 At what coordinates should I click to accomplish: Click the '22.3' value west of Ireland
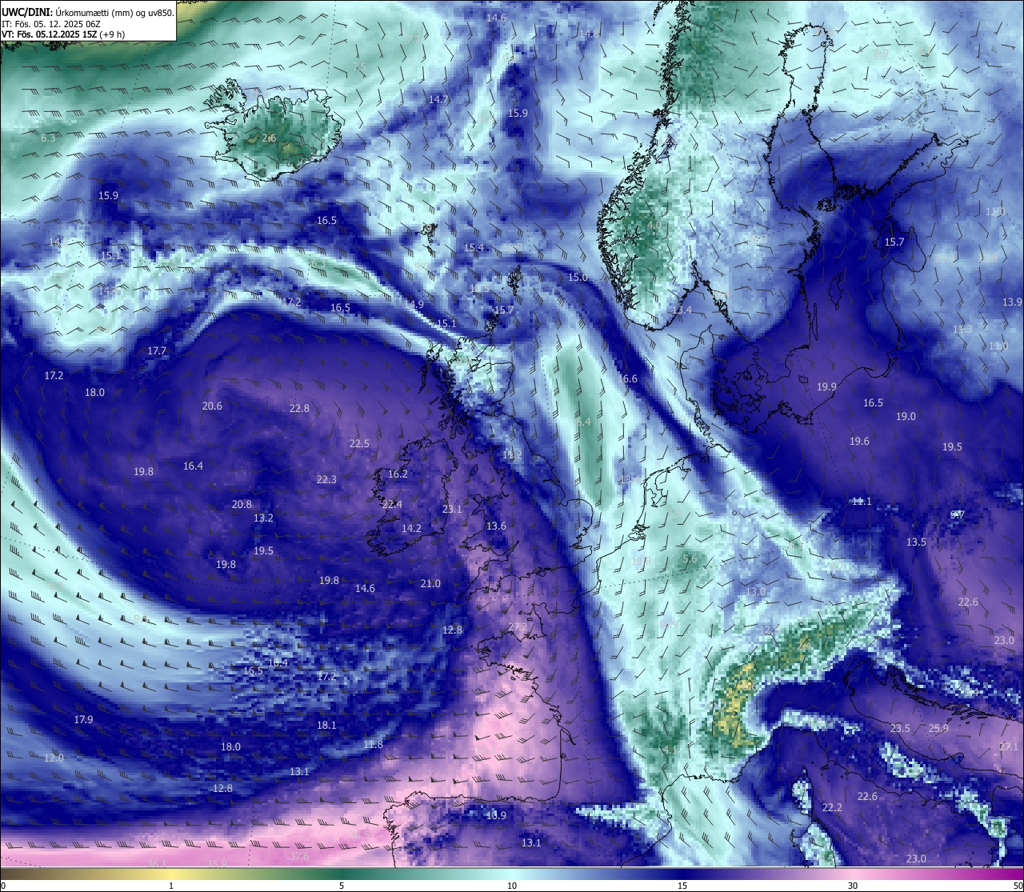[x=326, y=480]
